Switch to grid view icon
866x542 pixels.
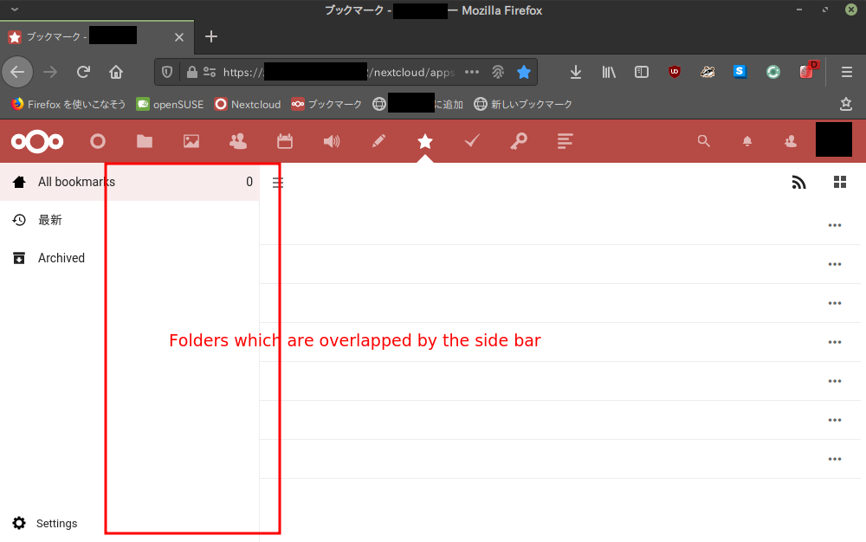[x=840, y=182]
